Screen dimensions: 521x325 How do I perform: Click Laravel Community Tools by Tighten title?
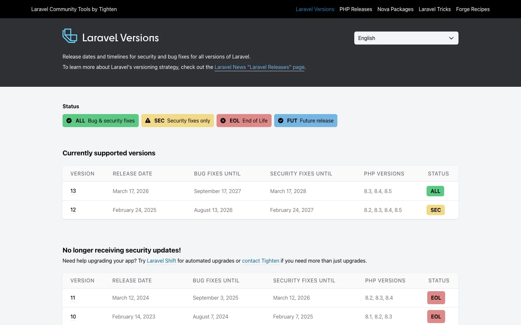coord(74,9)
